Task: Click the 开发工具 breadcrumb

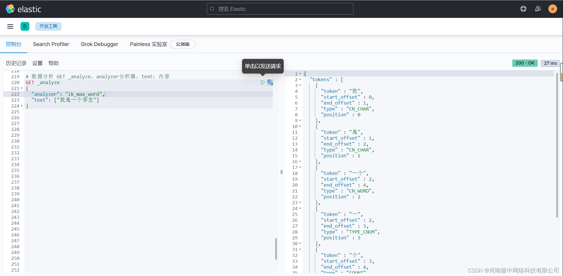Action: pos(48,26)
